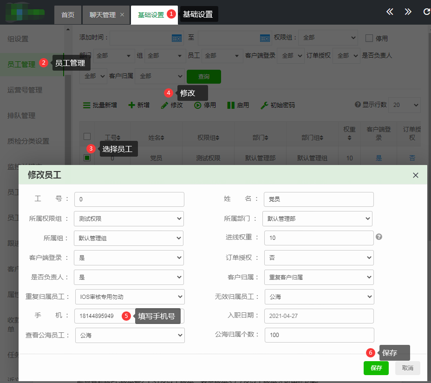Expand the 客户归属 dropdown in dialog

pyautogui.click(x=319, y=277)
